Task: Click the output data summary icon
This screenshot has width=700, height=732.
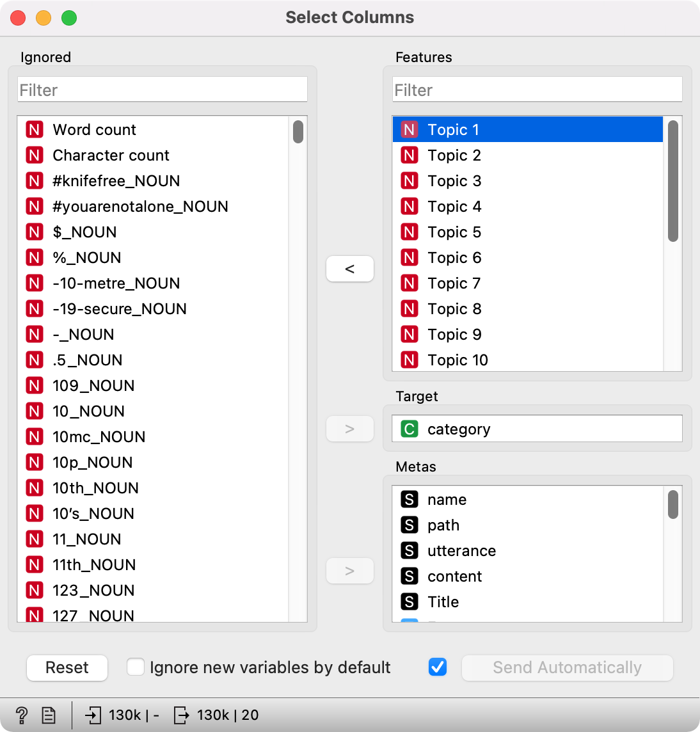Action: click(182, 715)
